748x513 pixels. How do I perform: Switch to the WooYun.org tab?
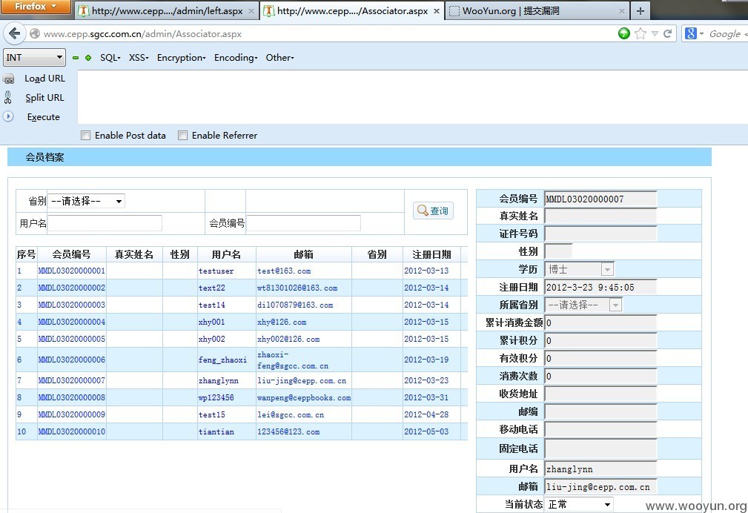coord(537,10)
